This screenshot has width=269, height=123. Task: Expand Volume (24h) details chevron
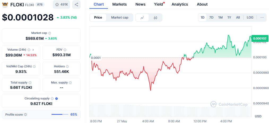pyautogui.click(x=33, y=50)
